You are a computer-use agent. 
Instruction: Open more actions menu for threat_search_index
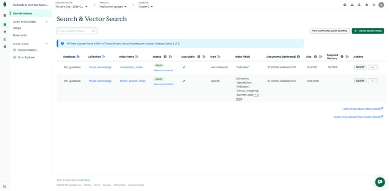(373, 81)
